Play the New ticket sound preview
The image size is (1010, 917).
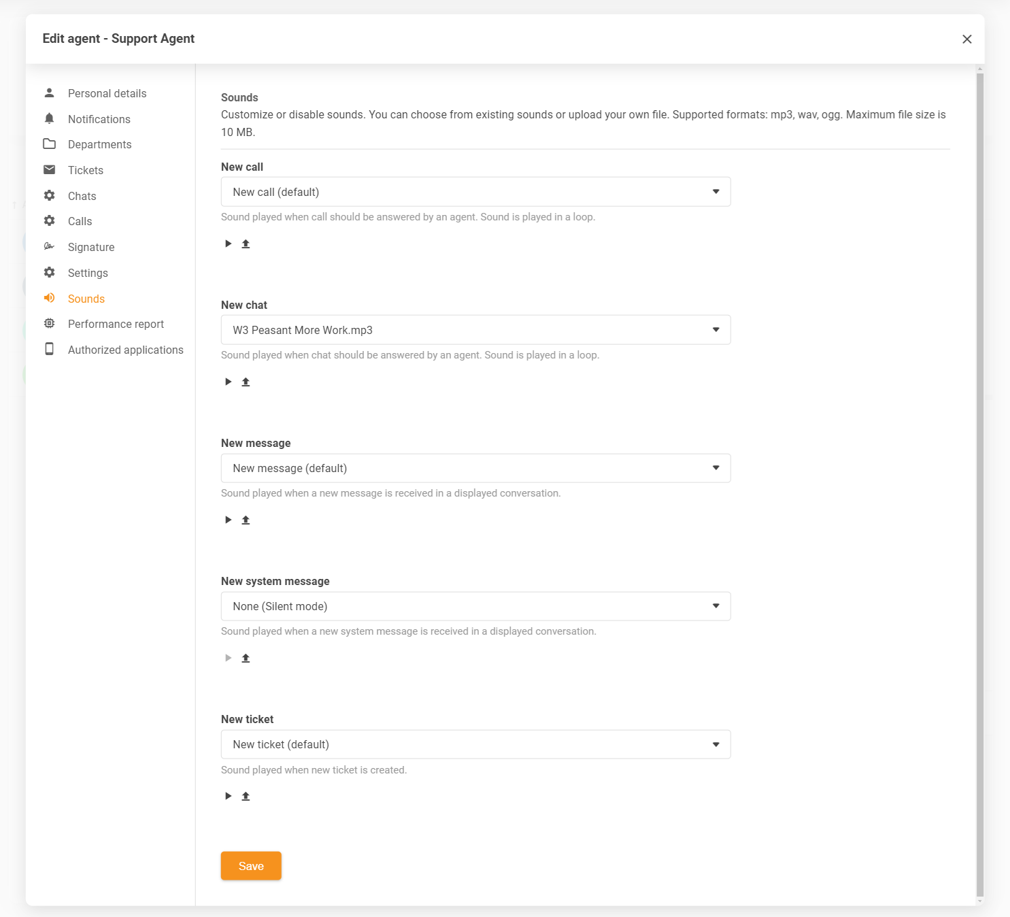tap(229, 796)
